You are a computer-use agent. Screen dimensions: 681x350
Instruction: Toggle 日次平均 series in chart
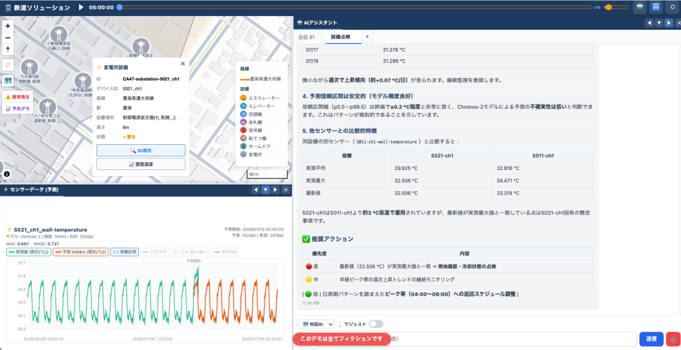pyautogui.click(x=154, y=252)
